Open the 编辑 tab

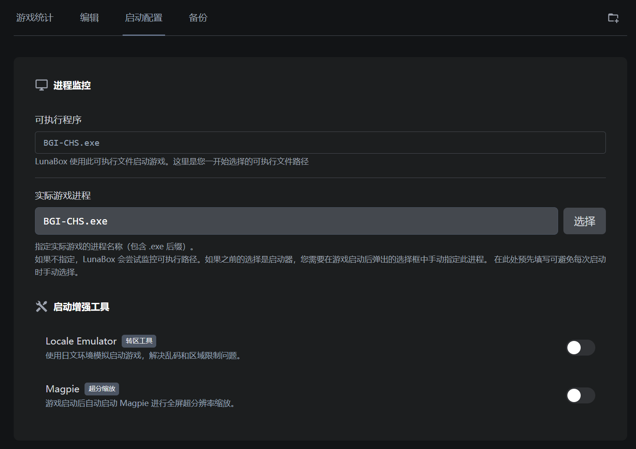[89, 18]
